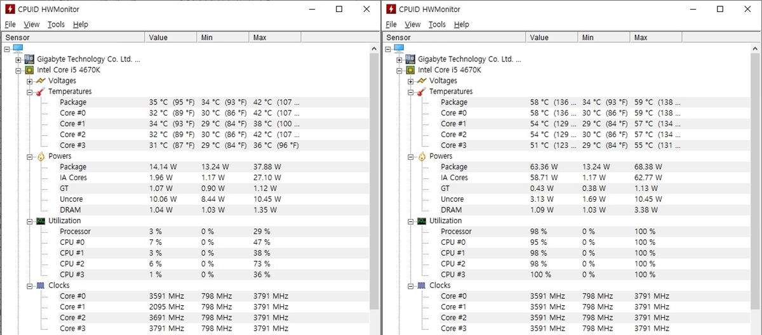The height and width of the screenshot is (335, 762).
Task: Click the 2095 MHz clock value
Action: (166, 307)
